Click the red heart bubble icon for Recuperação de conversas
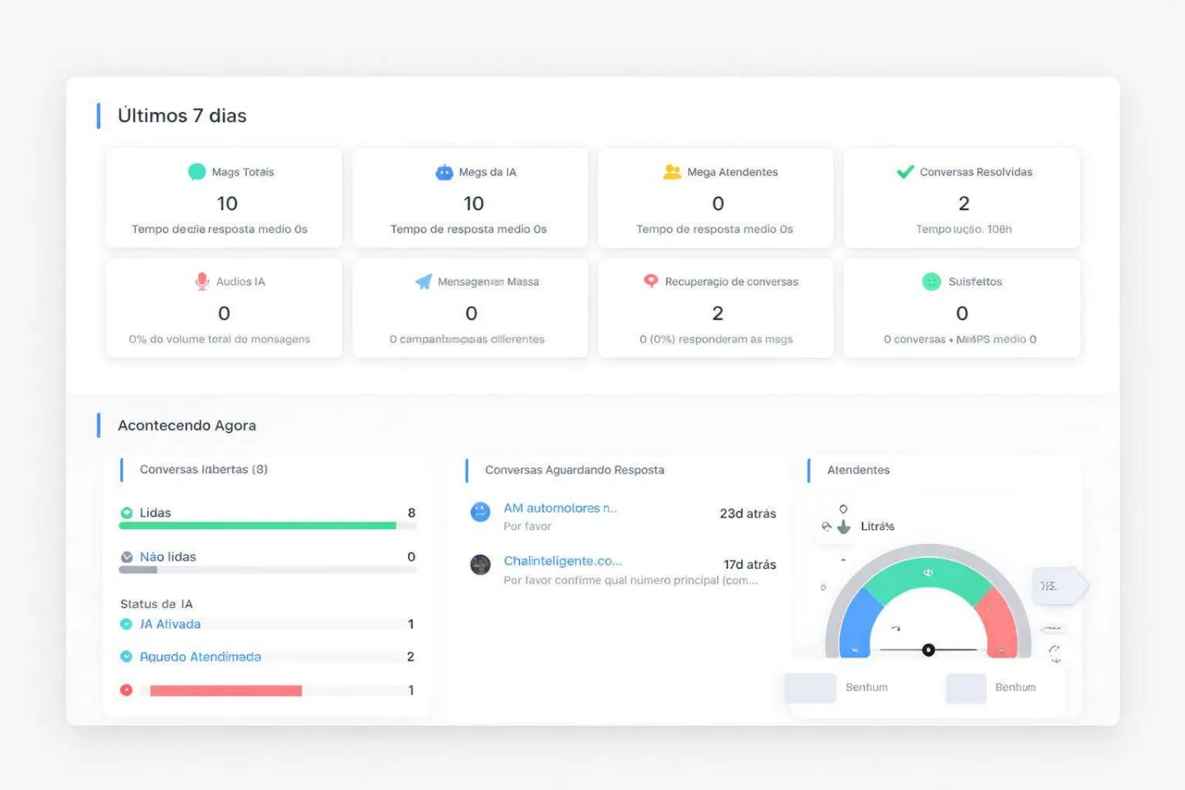1185x790 pixels. tap(651, 281)
